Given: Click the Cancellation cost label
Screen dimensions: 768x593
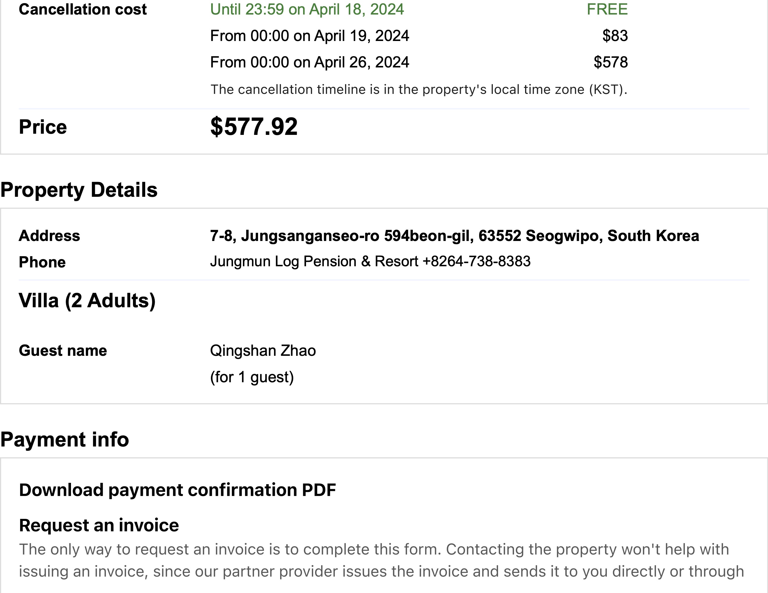Looking at the screenshot, I should (83, 9).
